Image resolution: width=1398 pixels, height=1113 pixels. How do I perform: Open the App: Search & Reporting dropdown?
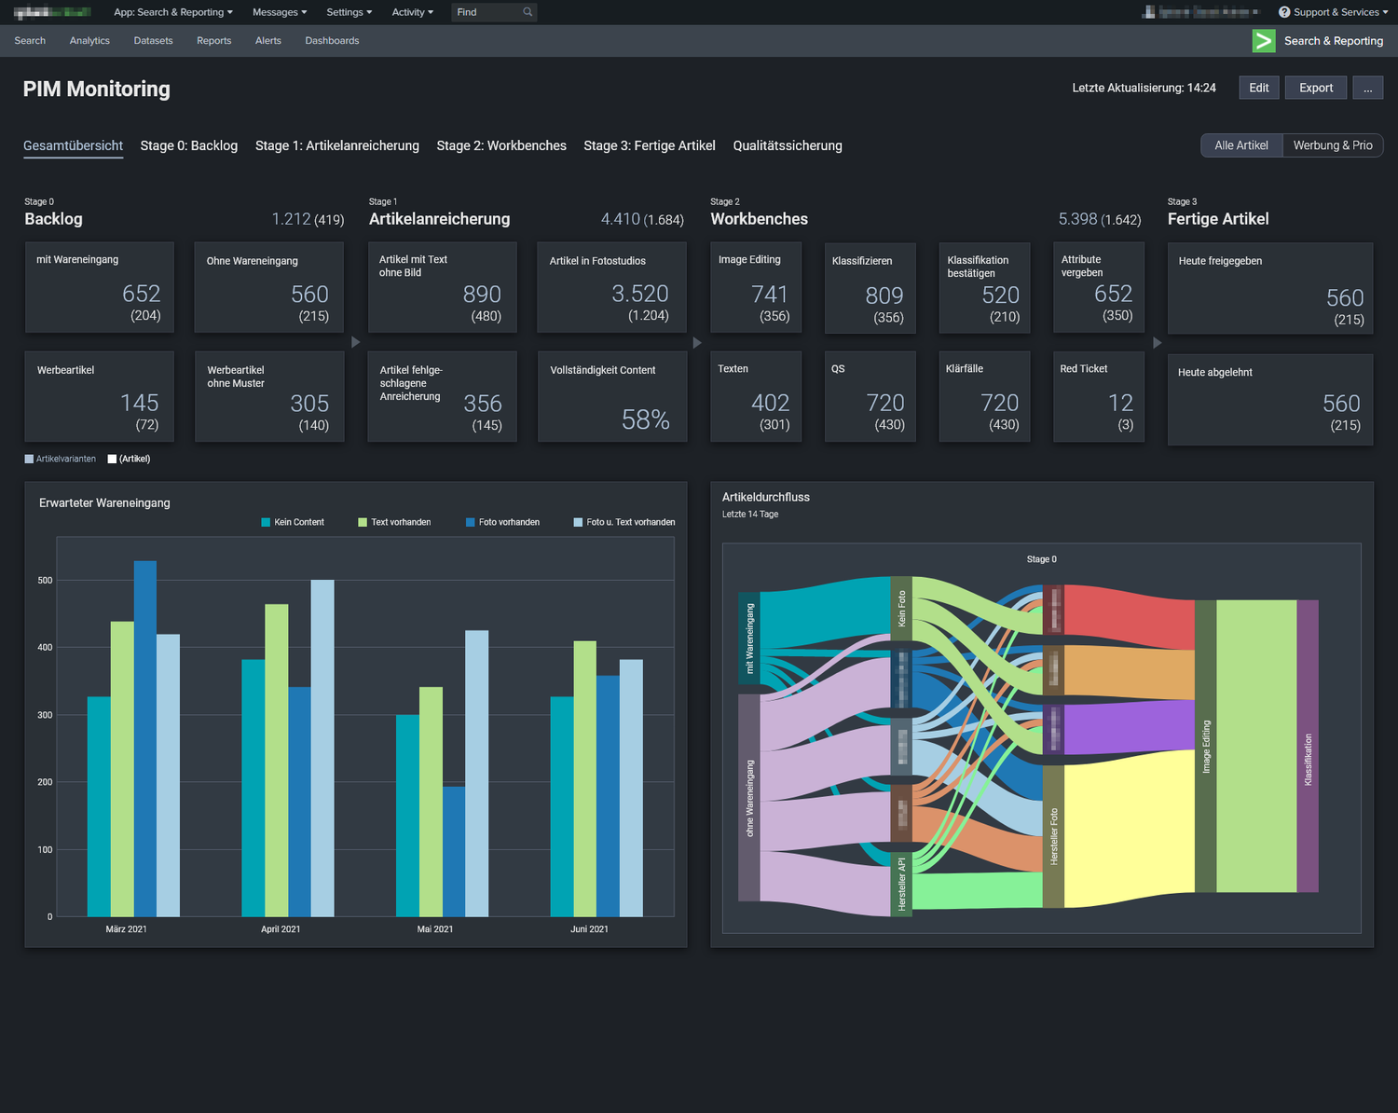pos(173,12)
